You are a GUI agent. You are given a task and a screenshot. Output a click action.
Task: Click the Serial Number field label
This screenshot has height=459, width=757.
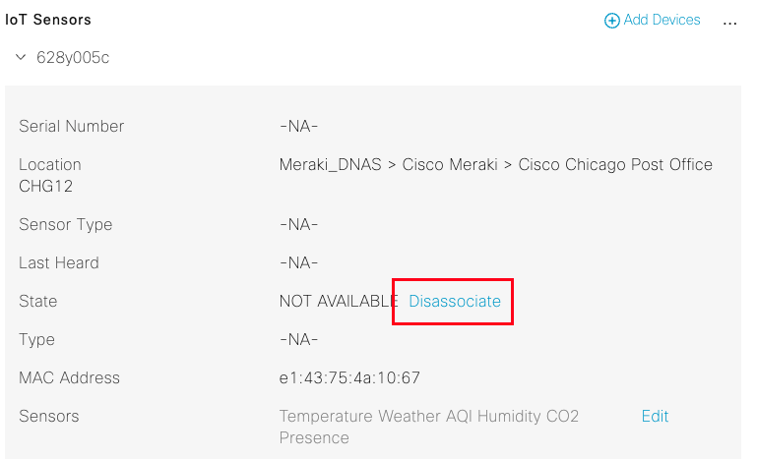coord(72,126)
